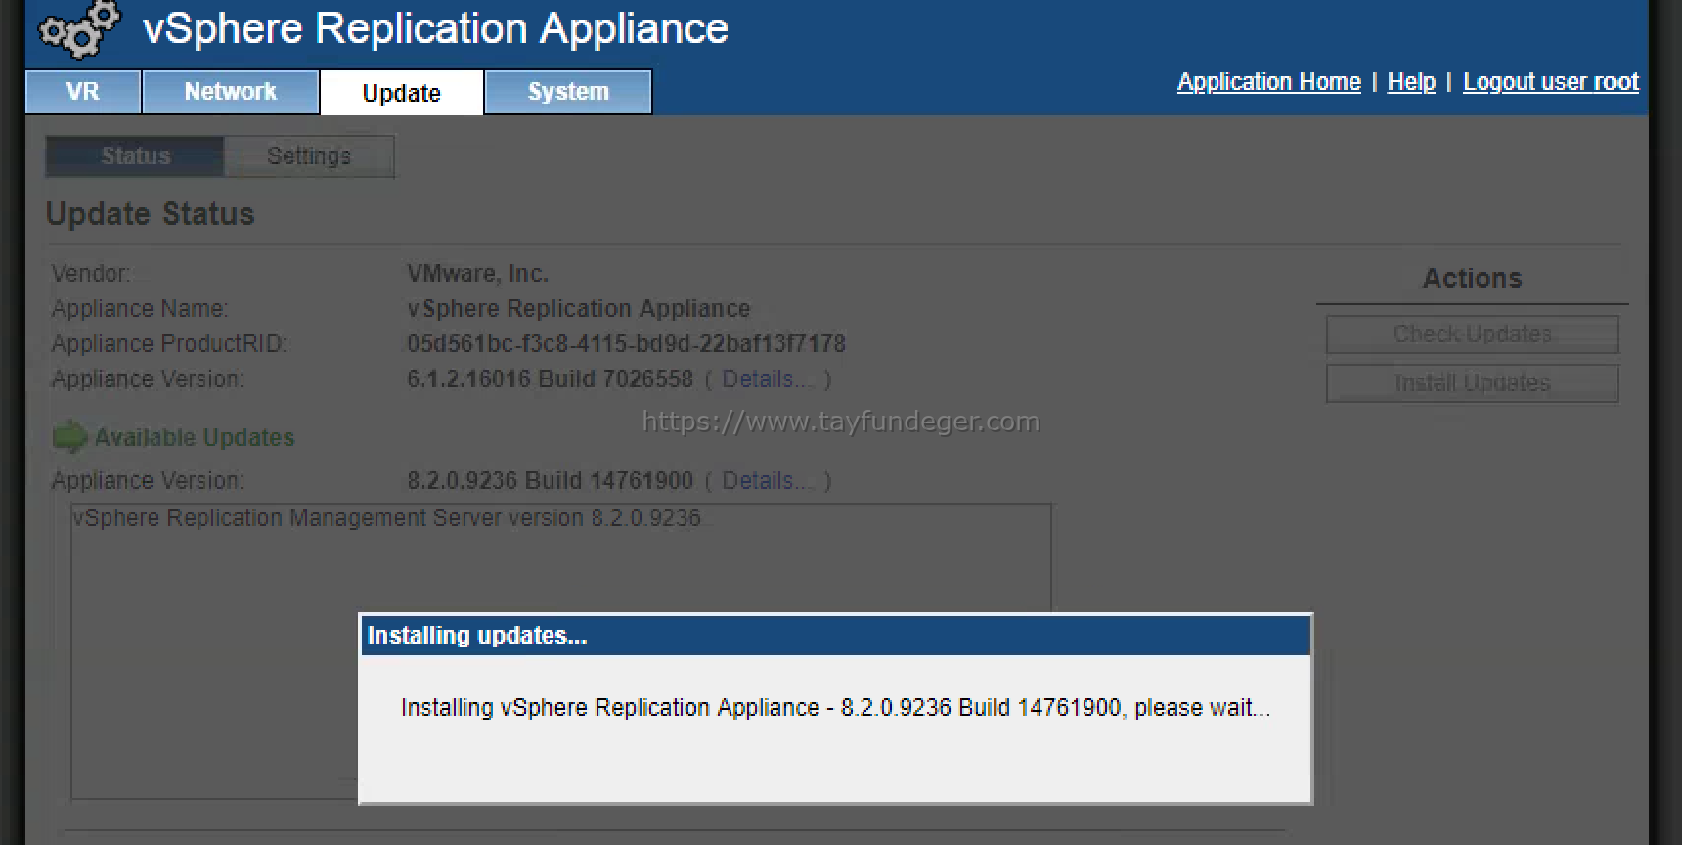1682x845 pixels.
Task: Click the vSphere Replication Appliance title
Action: 435,28
